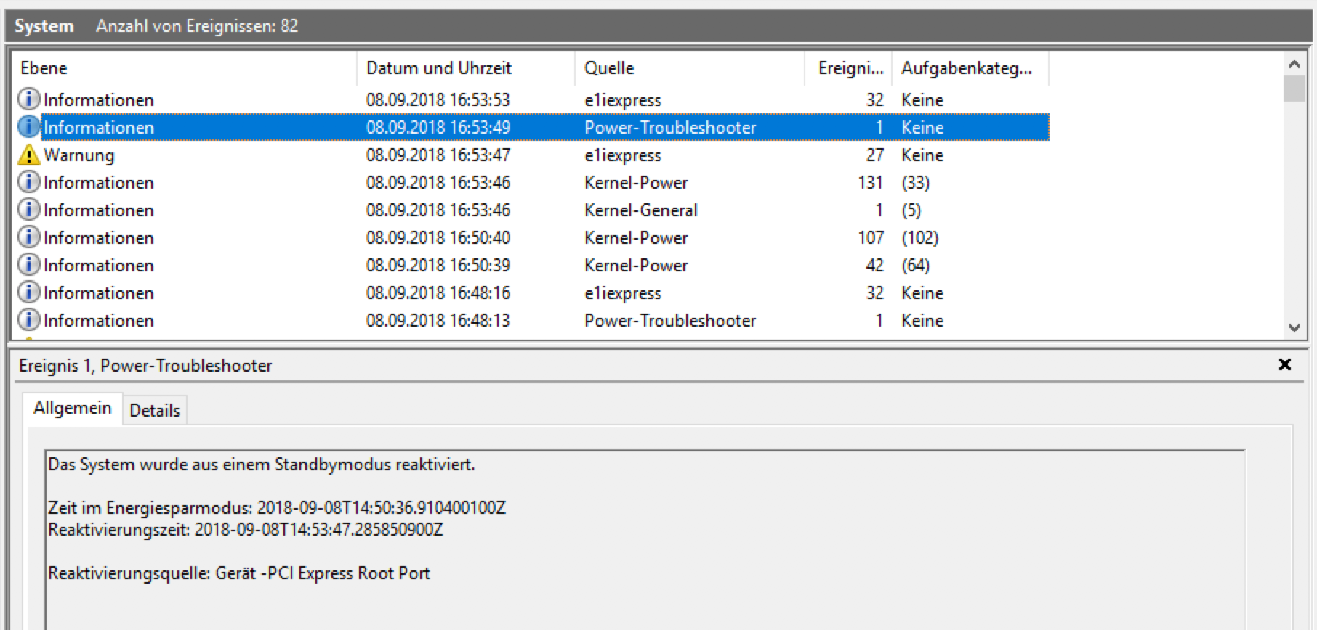Screen dimensions: 1317x630
Task: Select Power-Troubleshooter cell at 16:48:13
Action: pyautogui.click(x=670, y=320)
